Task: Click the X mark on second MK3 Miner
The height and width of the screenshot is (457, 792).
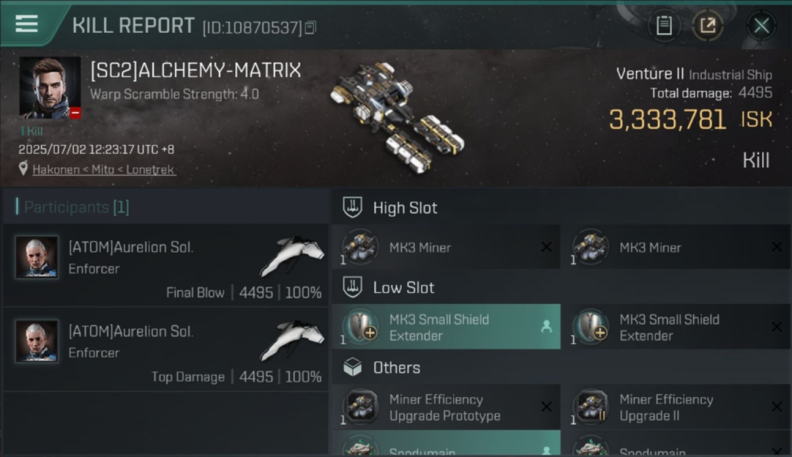Action: pyautogui.click(x=777, y=247)
